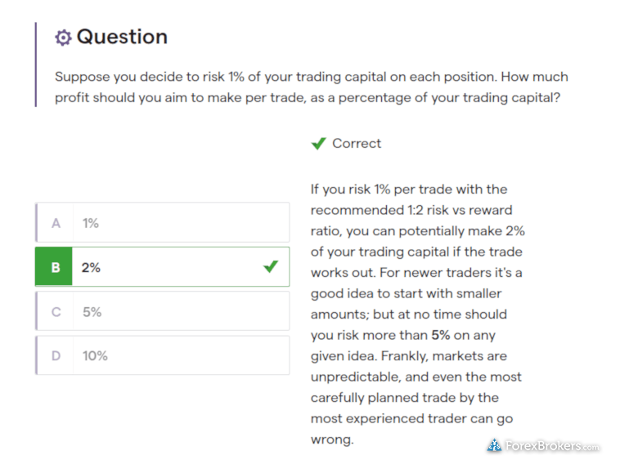
Task: Select answer option D 10%
Action: (162, 355)
